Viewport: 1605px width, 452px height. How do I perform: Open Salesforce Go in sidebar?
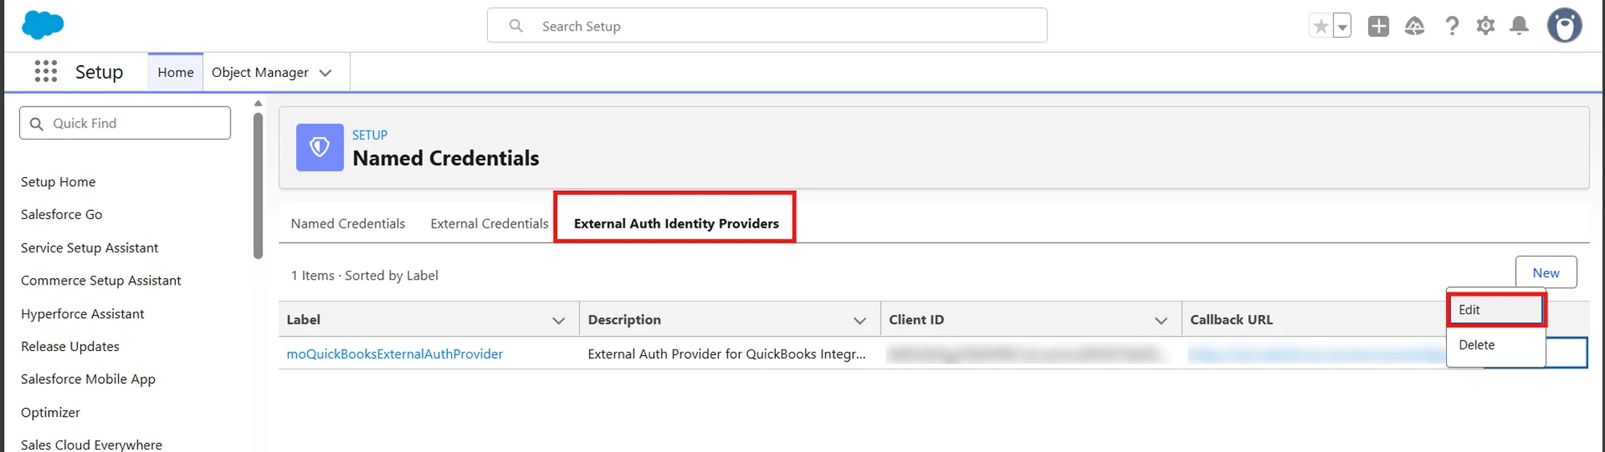coord(62,214)
